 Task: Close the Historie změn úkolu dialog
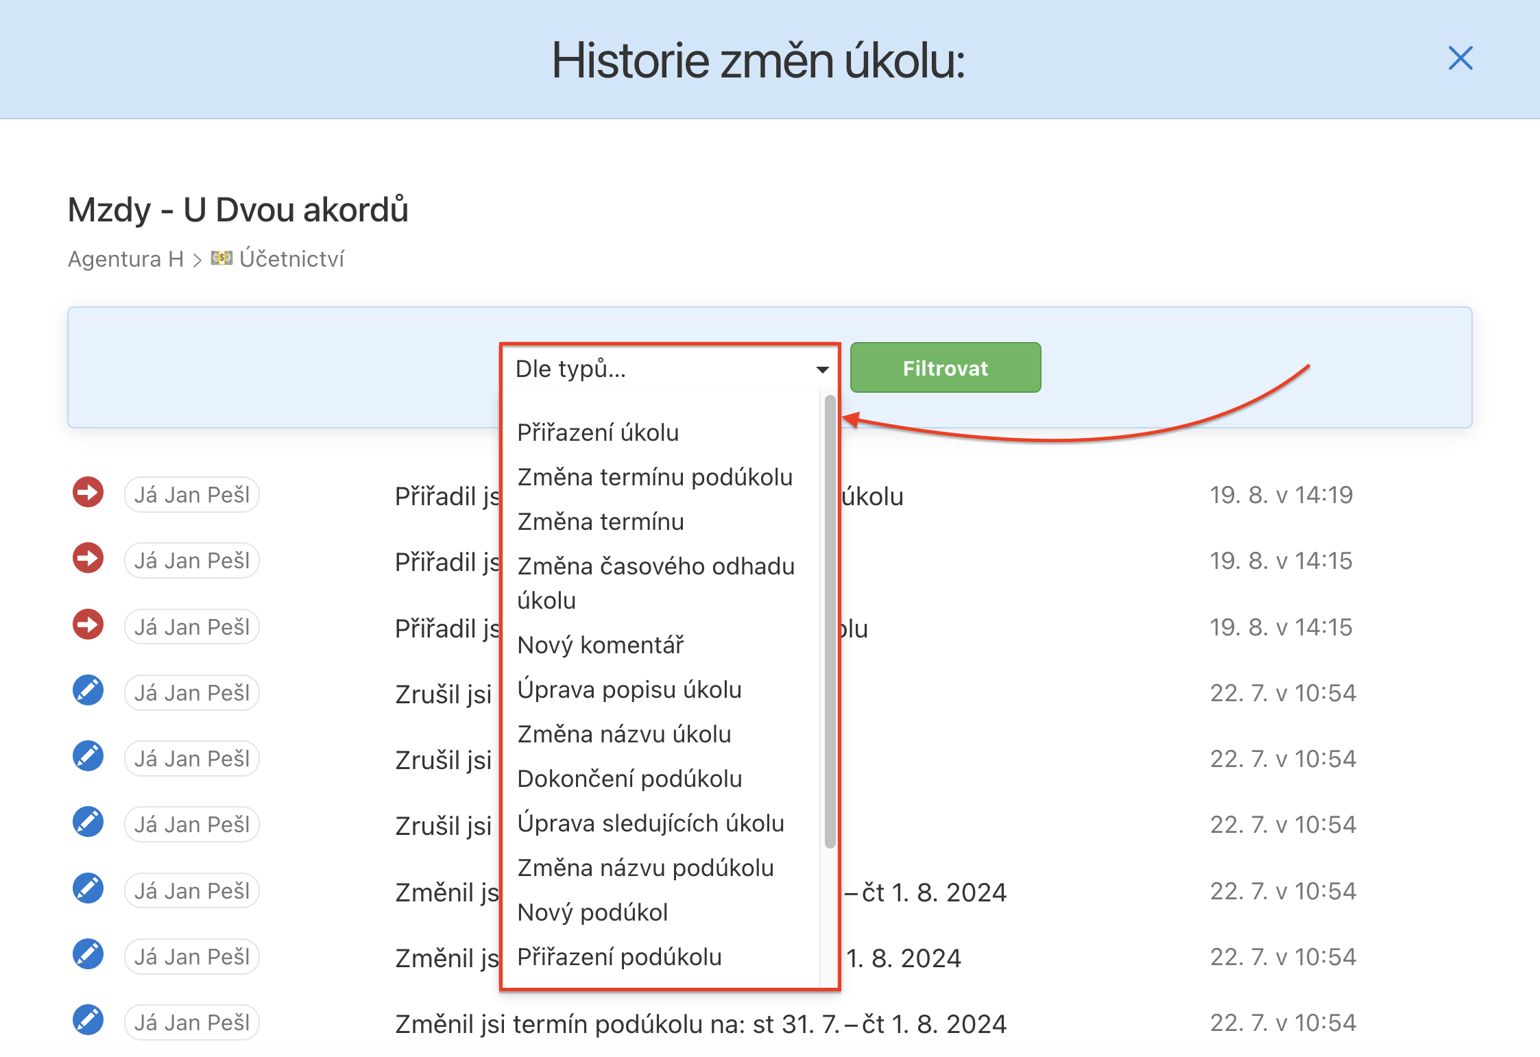pos(1460,58)
